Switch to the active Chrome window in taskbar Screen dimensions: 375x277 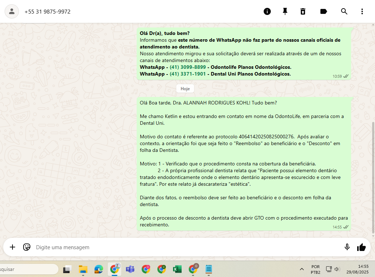114,270
